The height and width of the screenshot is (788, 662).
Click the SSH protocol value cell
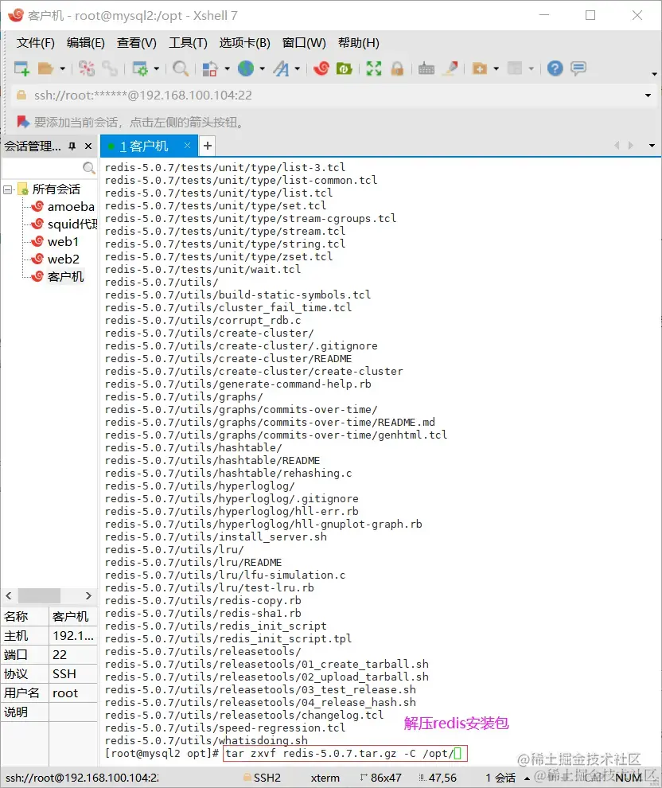(x=73, y=674)
